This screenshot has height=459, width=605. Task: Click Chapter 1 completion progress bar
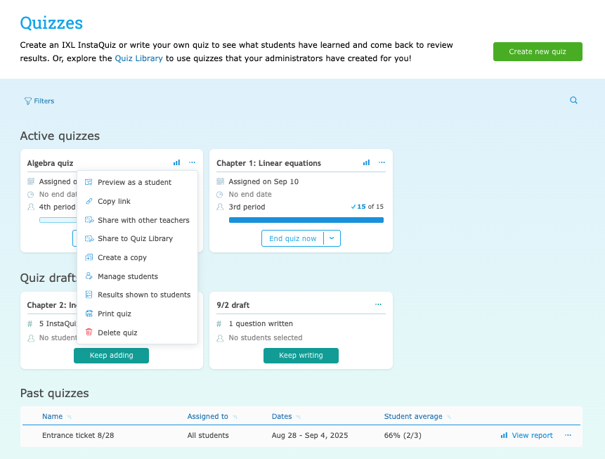[x=306, y=220]
